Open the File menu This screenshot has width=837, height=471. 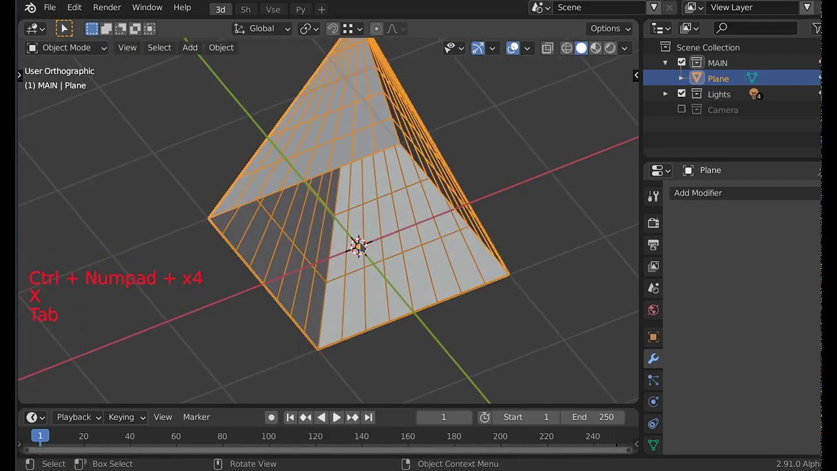click(50, 8)
